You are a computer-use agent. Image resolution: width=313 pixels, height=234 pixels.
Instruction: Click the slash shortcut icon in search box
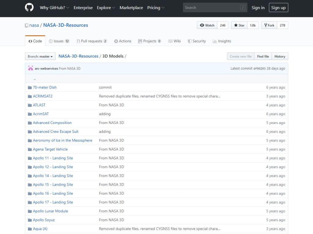pos(242,8)
